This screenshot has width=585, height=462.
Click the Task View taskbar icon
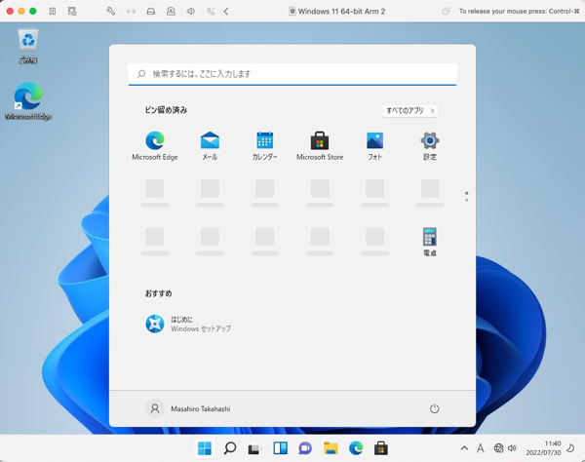(254, 447)
